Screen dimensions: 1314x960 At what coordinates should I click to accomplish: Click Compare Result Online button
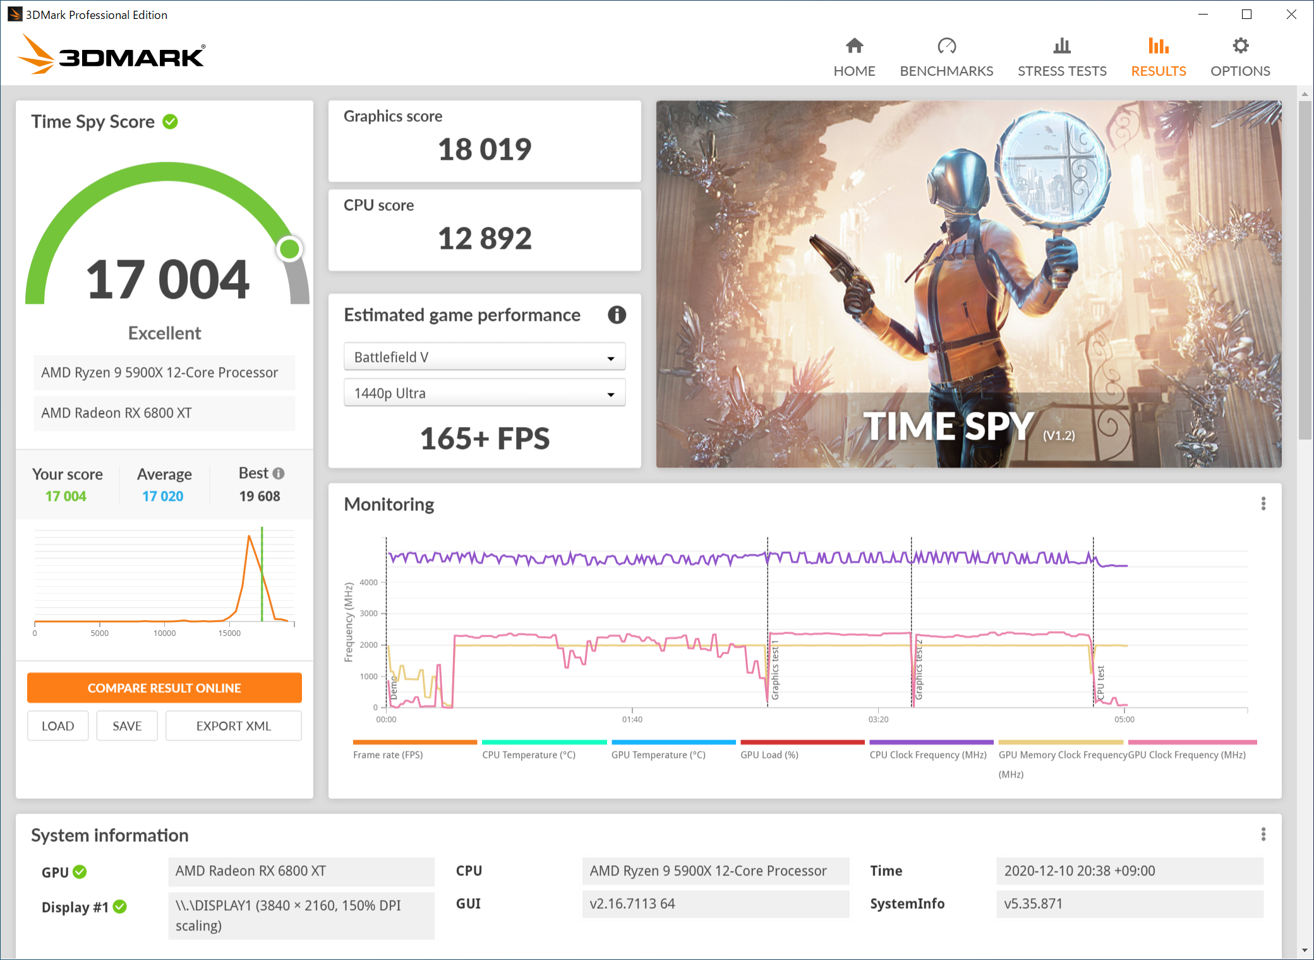164,688
